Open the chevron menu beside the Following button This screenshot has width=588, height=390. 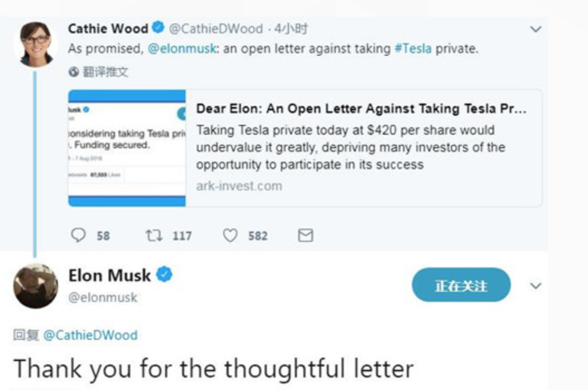point(536,286)
